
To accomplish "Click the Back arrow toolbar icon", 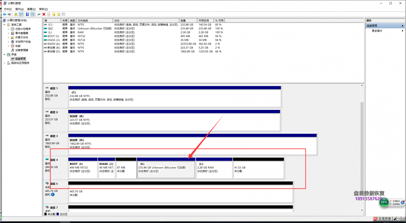I will (5, 14).
